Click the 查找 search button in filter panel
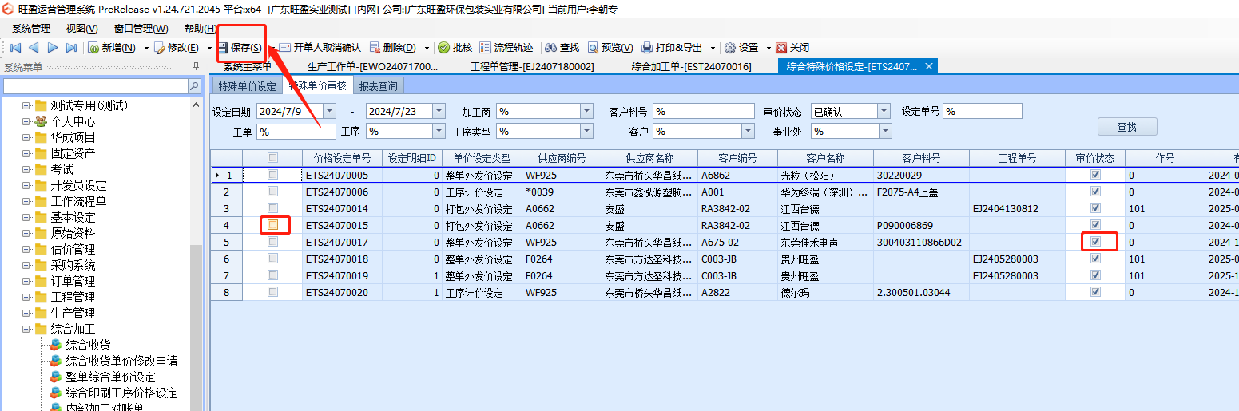Image resolution: width=1239 pixels, height=411 pixels. [1126, 127]
